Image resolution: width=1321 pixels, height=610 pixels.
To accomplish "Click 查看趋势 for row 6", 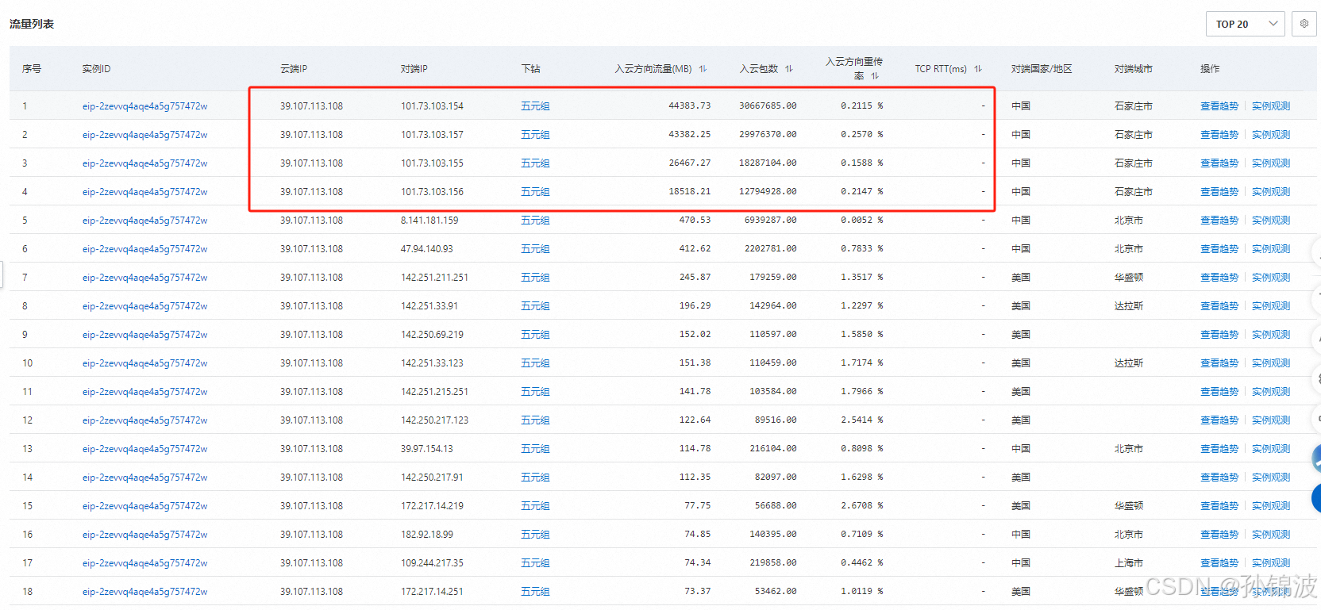I will click(x=1219, y=249).
